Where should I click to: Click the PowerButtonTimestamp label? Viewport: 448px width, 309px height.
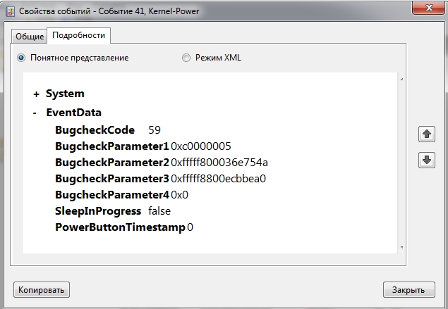120,227
